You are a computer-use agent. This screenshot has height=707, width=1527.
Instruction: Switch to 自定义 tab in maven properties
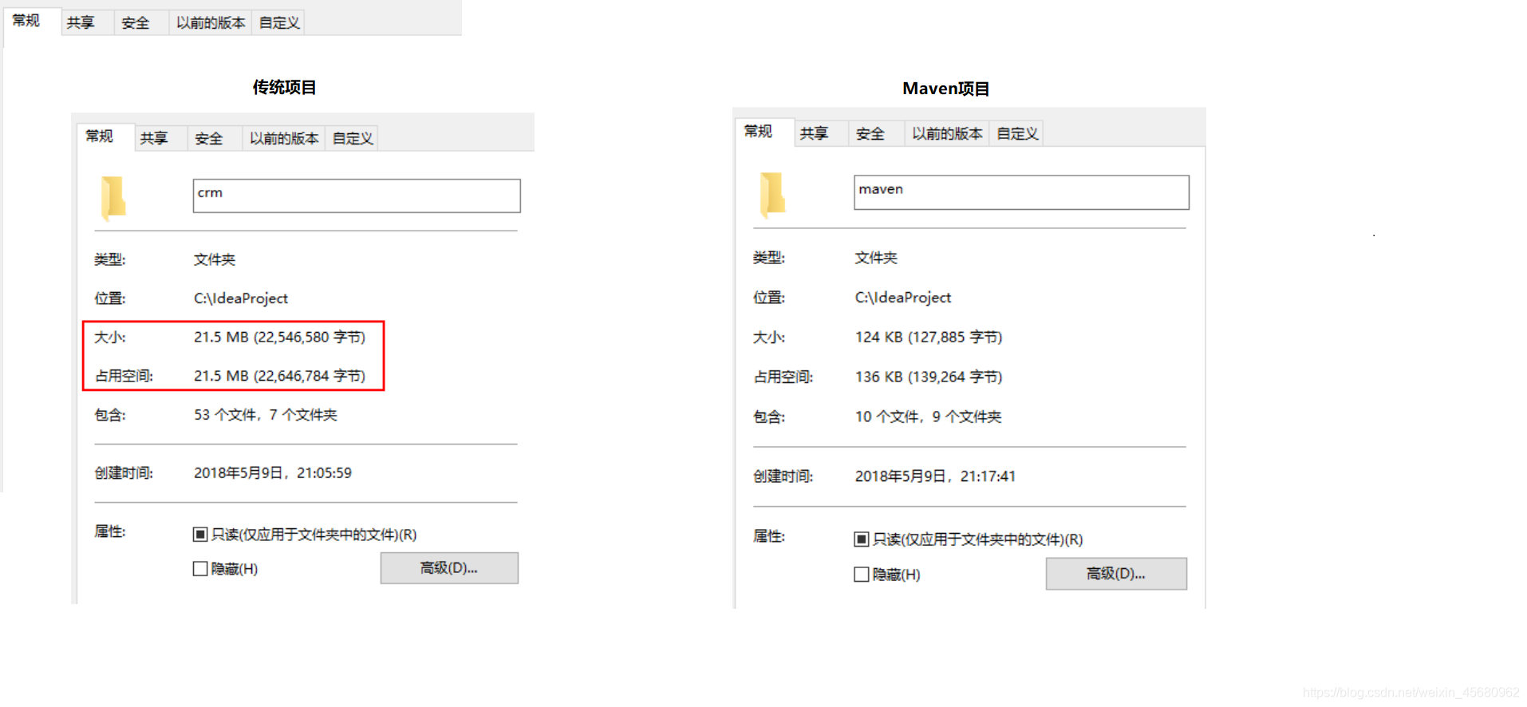(x=1017, y=133)
